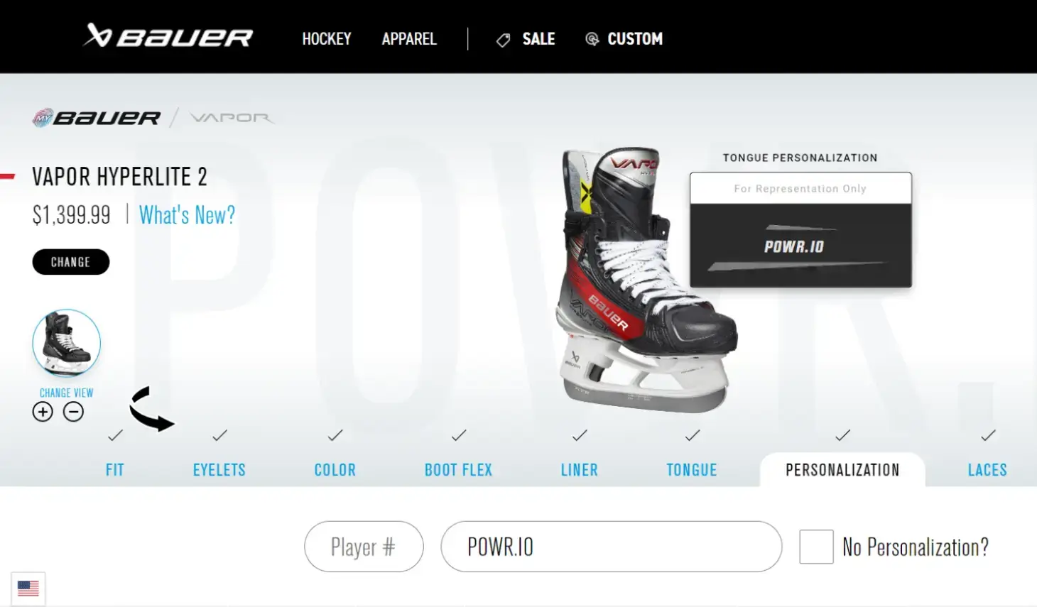Rotate skate with the curved arrow icon
The height and width of the screenshot is (607, 1037).
tap(151, 409)
